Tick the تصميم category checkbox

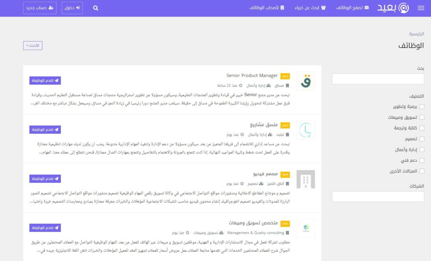[x=422, y=139]
